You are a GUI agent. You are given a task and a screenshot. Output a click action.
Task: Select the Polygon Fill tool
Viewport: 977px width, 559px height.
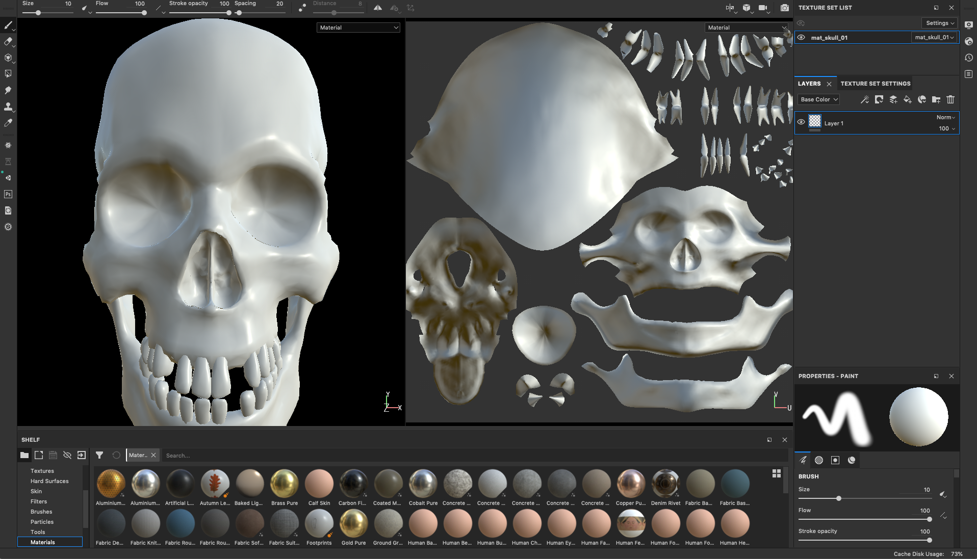coord(8,74)
